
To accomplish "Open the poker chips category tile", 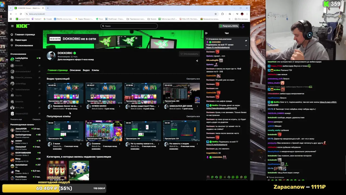I will pos(79,170).
